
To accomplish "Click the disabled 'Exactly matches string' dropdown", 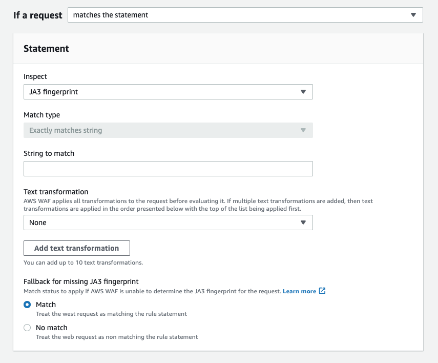I will click(x=168, y=130).
